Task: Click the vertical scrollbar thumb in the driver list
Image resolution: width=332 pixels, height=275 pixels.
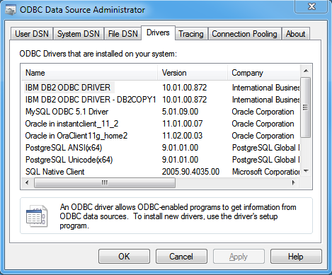Action: point(306,107)
